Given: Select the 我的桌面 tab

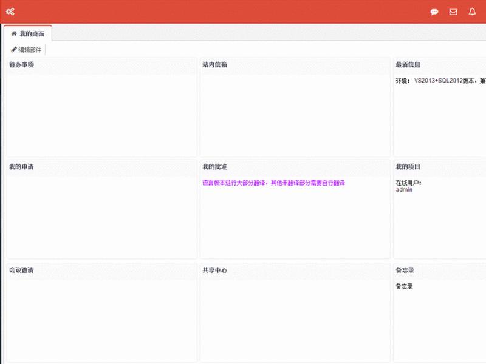Looking at the screenshot, I should pos(28,33).
